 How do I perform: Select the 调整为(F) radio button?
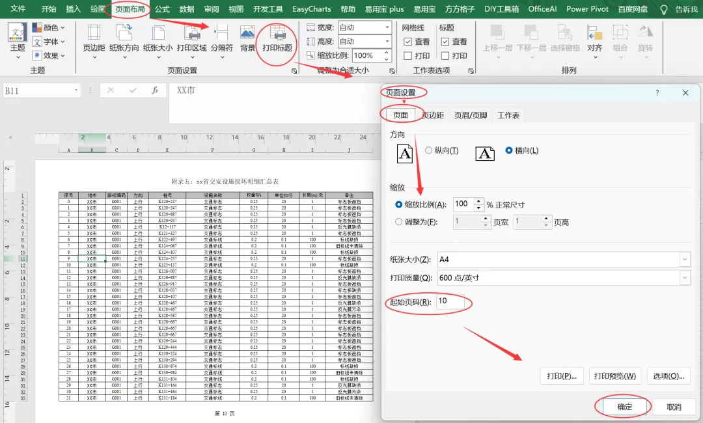pos(398,222)
